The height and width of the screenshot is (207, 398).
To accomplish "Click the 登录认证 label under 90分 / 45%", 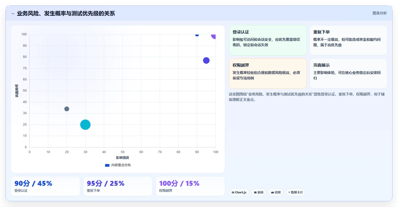I will pos(21,191).
